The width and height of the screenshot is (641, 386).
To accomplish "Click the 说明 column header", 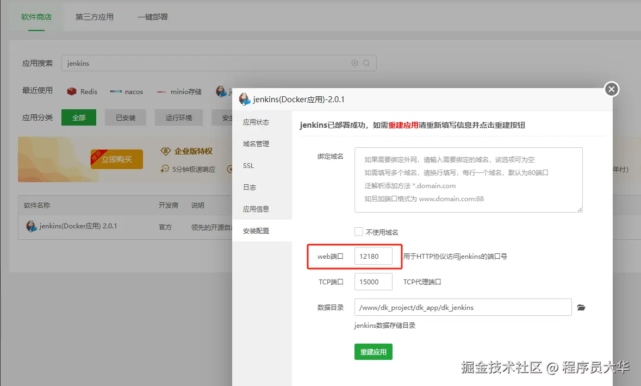I will (x=198, y=205).
